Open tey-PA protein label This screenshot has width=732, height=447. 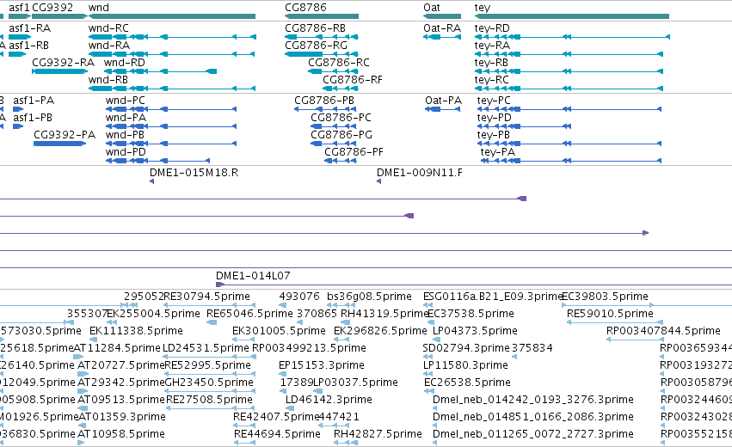tap(498, 152)
